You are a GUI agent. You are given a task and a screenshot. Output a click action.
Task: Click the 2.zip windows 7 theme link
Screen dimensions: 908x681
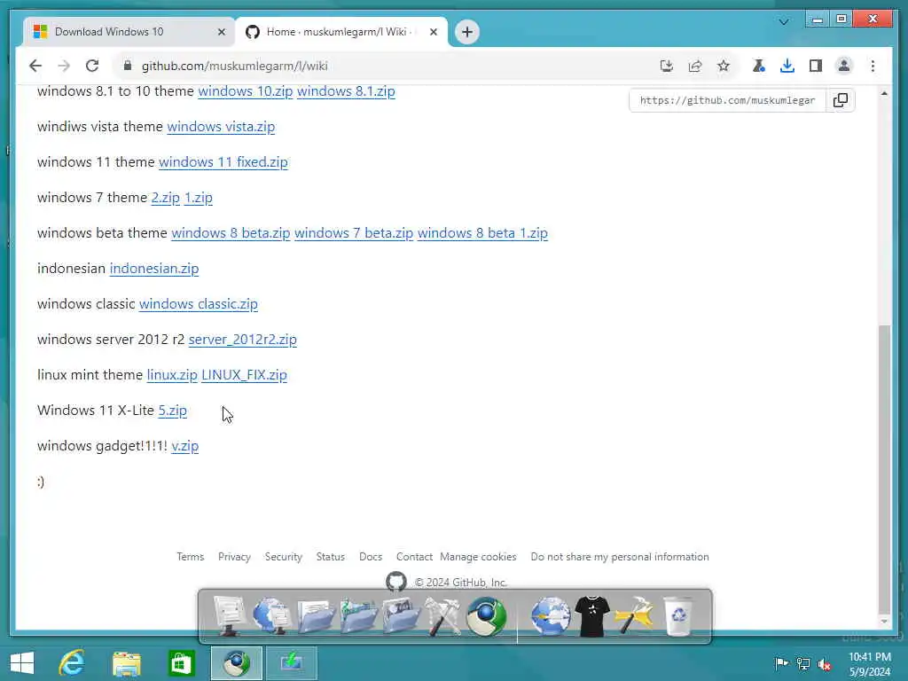click(x=166, y=198)
